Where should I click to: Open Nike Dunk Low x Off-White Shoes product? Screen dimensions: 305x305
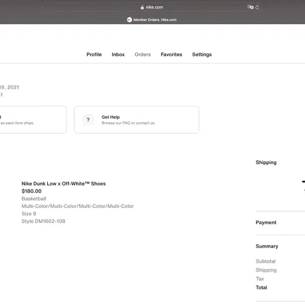64,183
